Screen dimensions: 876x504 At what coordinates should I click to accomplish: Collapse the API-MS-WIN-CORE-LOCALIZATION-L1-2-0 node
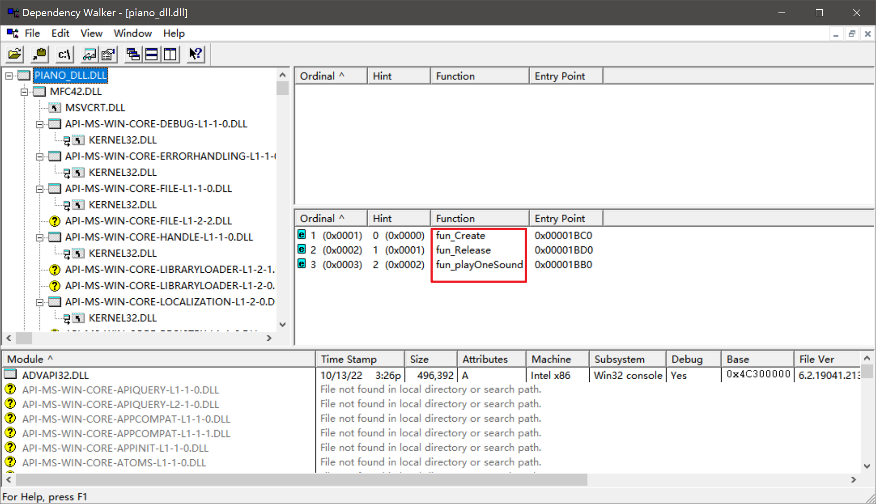click(x=40, y=302)
